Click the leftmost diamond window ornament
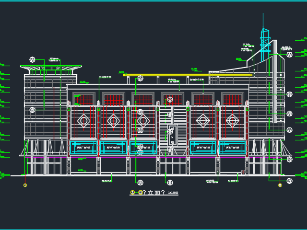Viewport: 307px width, 230px height. coord(84,120)
